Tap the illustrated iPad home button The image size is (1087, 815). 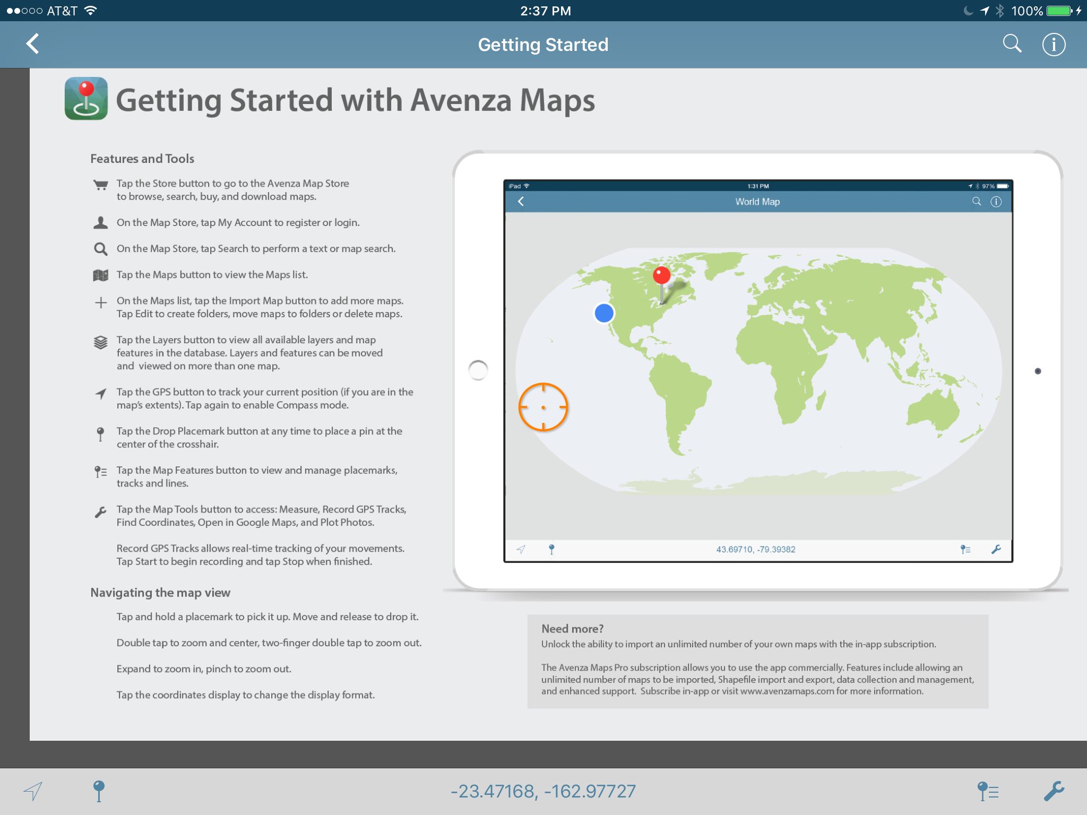tap(478, 370)
